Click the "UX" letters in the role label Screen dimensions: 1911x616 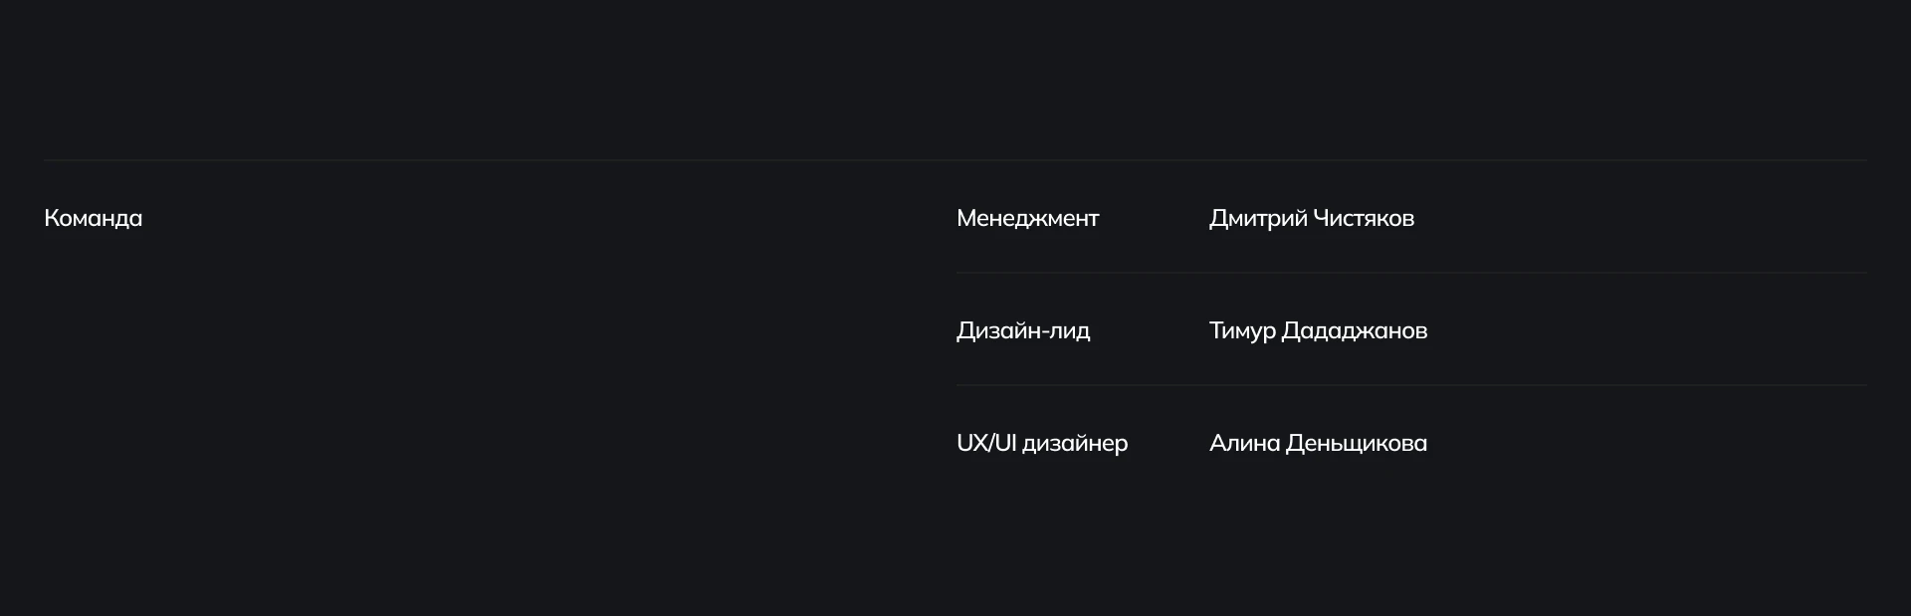click(x=971, y=443)
